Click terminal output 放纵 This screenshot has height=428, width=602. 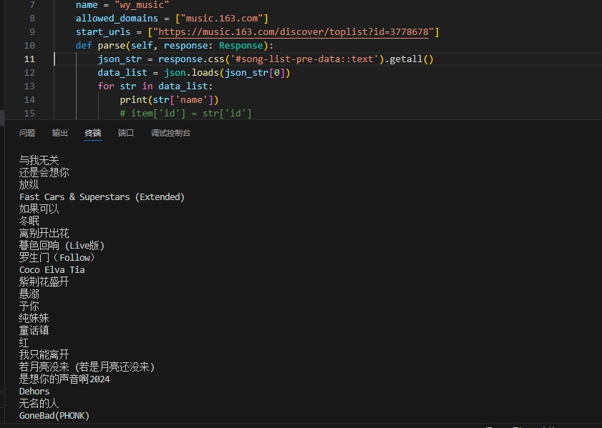tap(29, 184)
